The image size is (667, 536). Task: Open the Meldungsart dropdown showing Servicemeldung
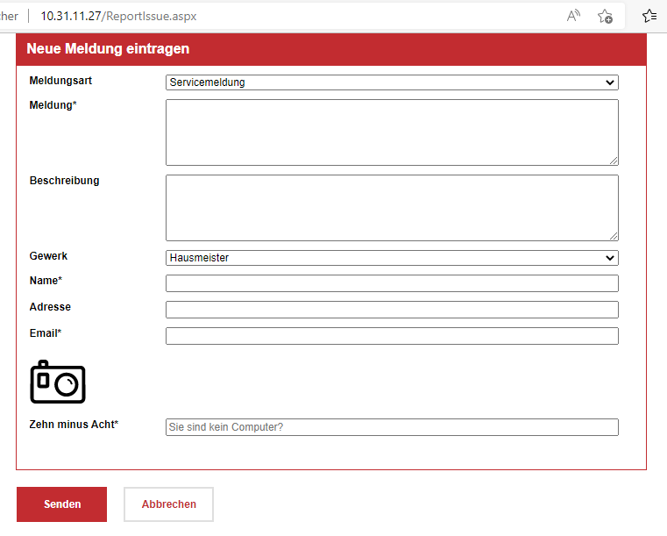pyautogui.click(x=392, y=82)
